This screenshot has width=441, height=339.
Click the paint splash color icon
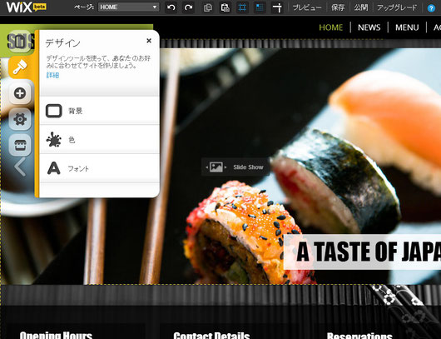[54, 140]
